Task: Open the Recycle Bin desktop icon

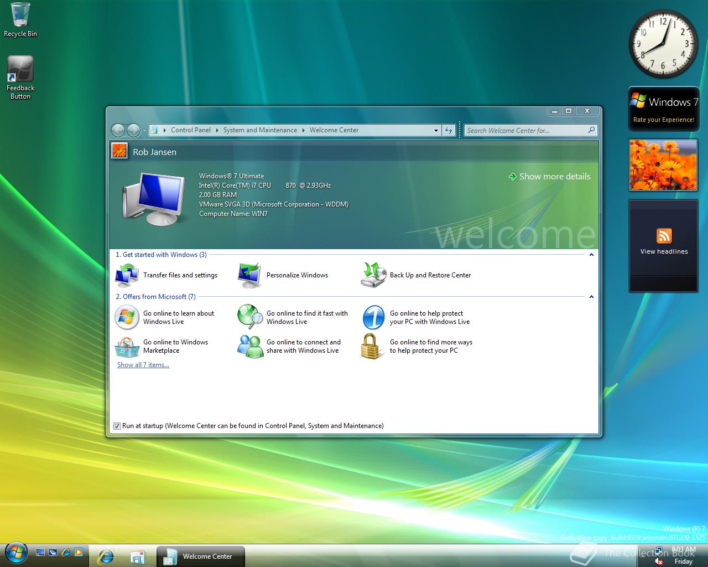Action: tap(20, 19)
